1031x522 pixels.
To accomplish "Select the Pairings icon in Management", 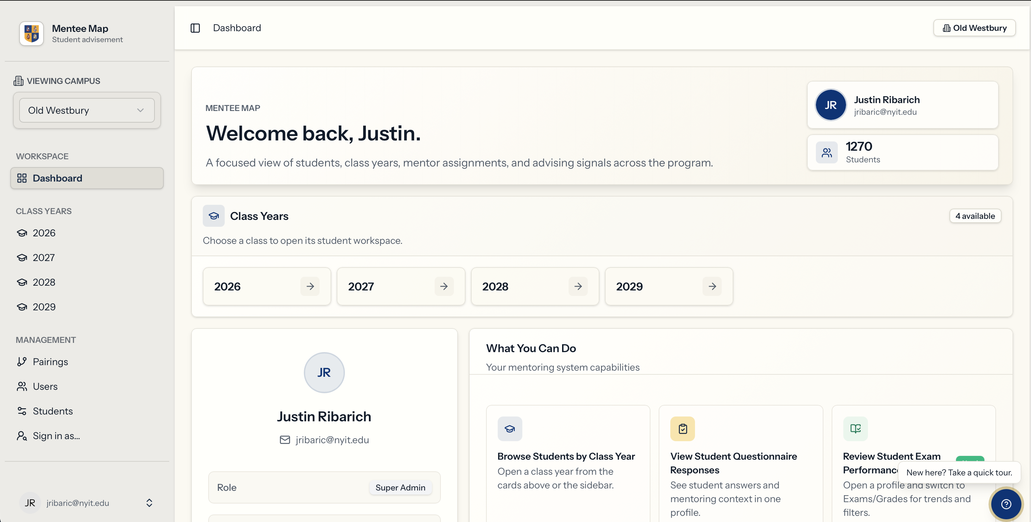I will pyautogui.click(x=22, y=361).
